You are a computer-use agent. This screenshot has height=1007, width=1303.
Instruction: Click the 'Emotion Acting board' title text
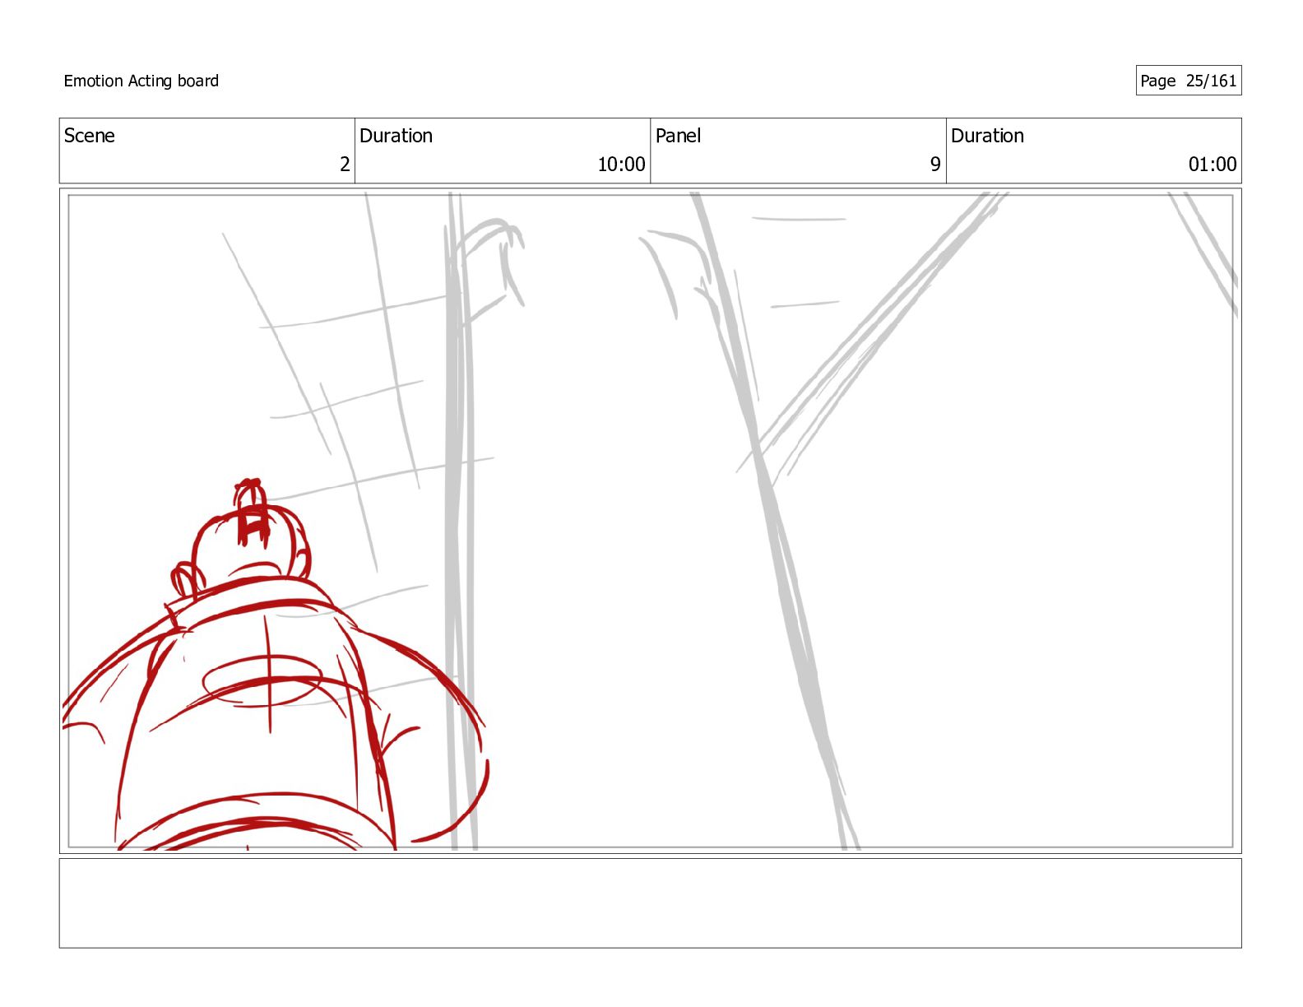click(x=141, y=81)
